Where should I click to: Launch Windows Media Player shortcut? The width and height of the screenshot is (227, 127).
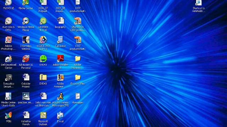(x=26, y=21)
